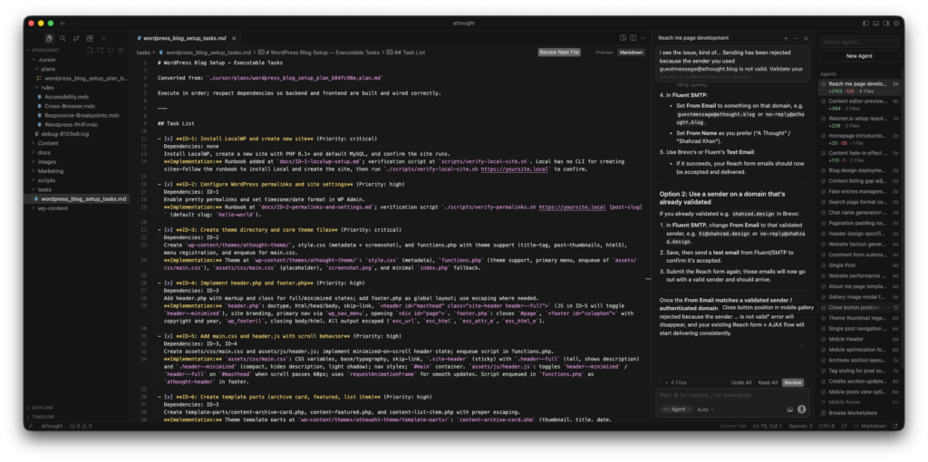Open the preview to the side icon

point(623,38)
